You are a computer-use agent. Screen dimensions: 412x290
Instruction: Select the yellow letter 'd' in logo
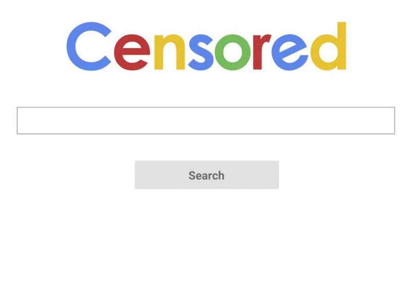(328, 46)
